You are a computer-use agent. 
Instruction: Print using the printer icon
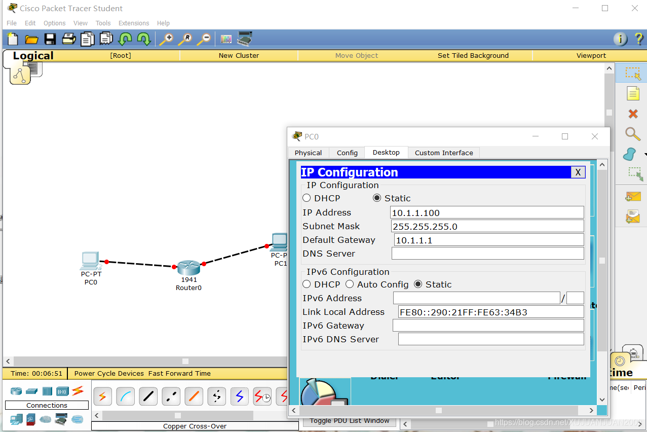[68, 39]
